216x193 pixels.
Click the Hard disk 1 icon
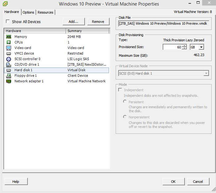[9, 70]
